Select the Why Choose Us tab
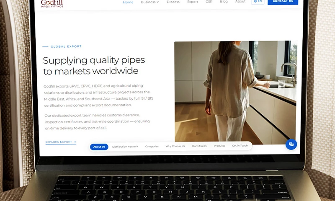This screenshot has width=335, height=201. (x=175, y=146)
